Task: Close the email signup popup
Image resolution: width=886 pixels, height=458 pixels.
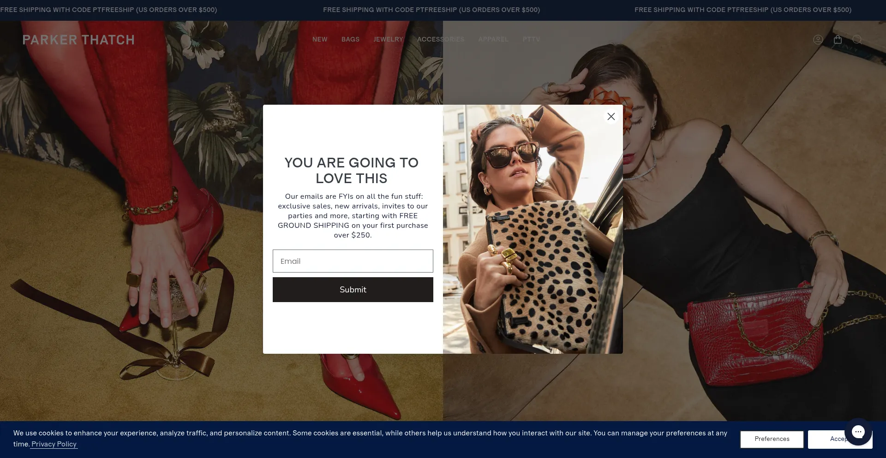Action: (611, 117)
